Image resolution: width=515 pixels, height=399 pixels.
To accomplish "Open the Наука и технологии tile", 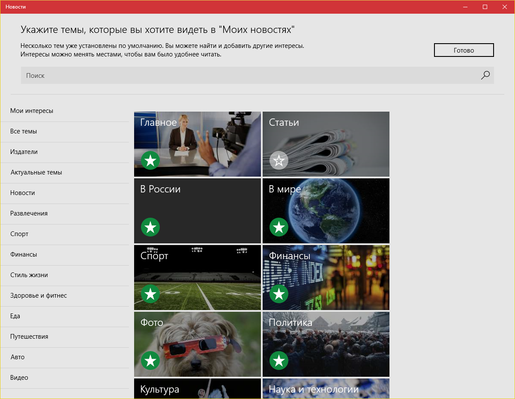I will [x=326, y=388].
